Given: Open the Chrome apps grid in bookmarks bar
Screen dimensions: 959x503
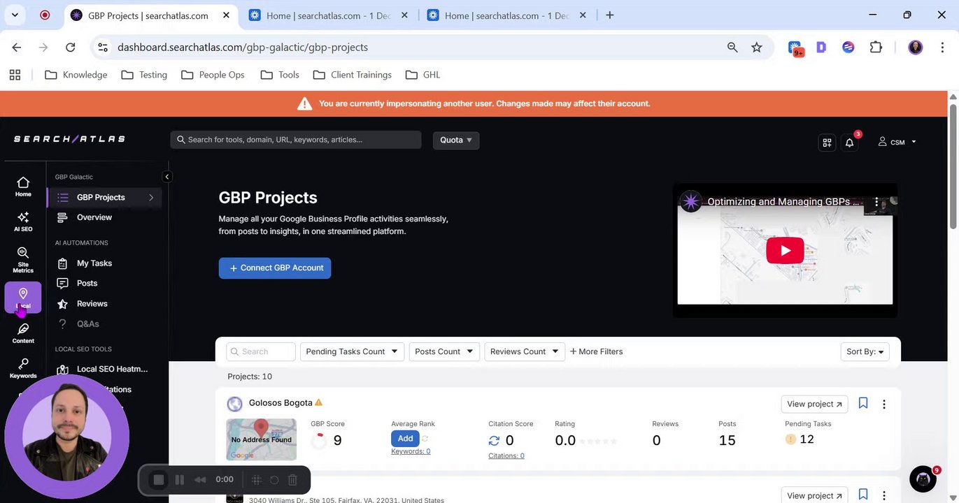Looking at the screenshot, I should (15, 75).
